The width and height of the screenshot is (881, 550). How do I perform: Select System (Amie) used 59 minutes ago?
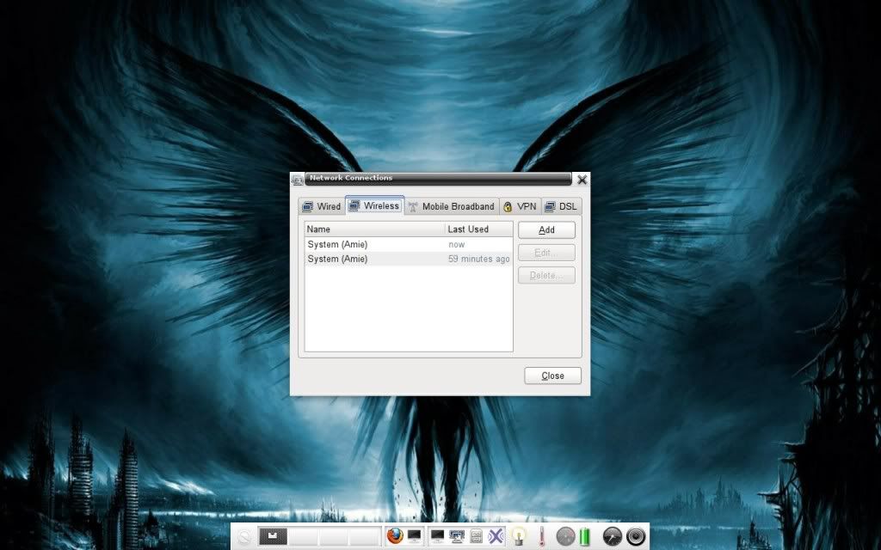pos(409,259)
